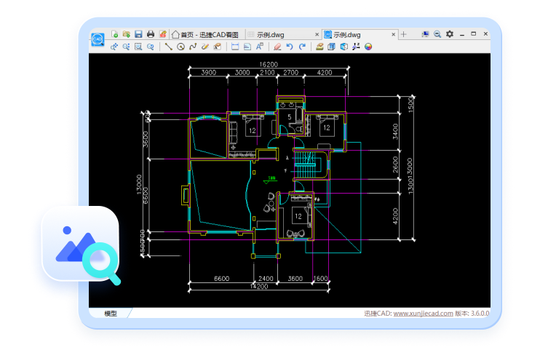Close the active 示例.dwg tab
This screenshot has height=350, width=540.
click(x=394, y=34)
